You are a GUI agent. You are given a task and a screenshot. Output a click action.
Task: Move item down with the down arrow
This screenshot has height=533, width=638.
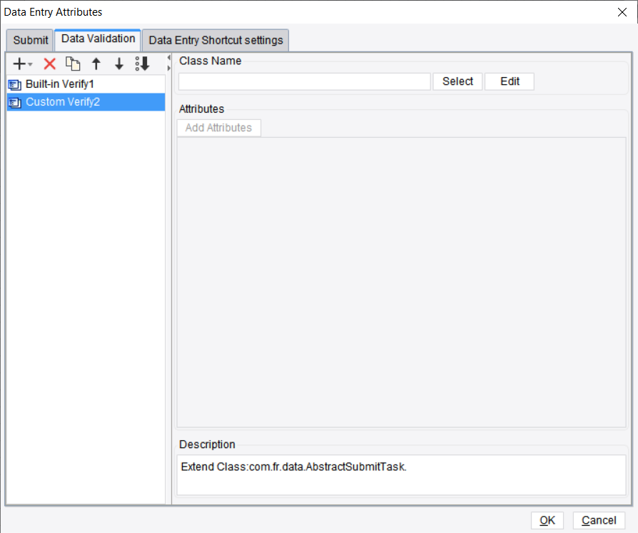tap(118, 64)
